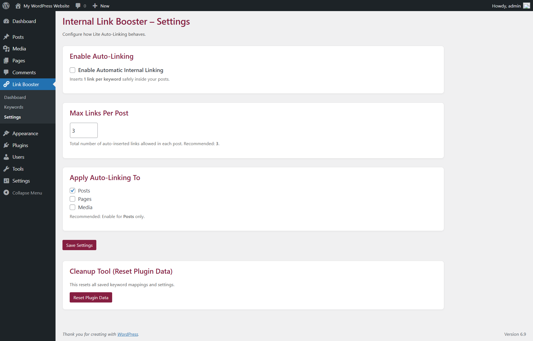Open the Tools wrench icon
The width and height of the screenshot is (533, 341).
point(6,169)
